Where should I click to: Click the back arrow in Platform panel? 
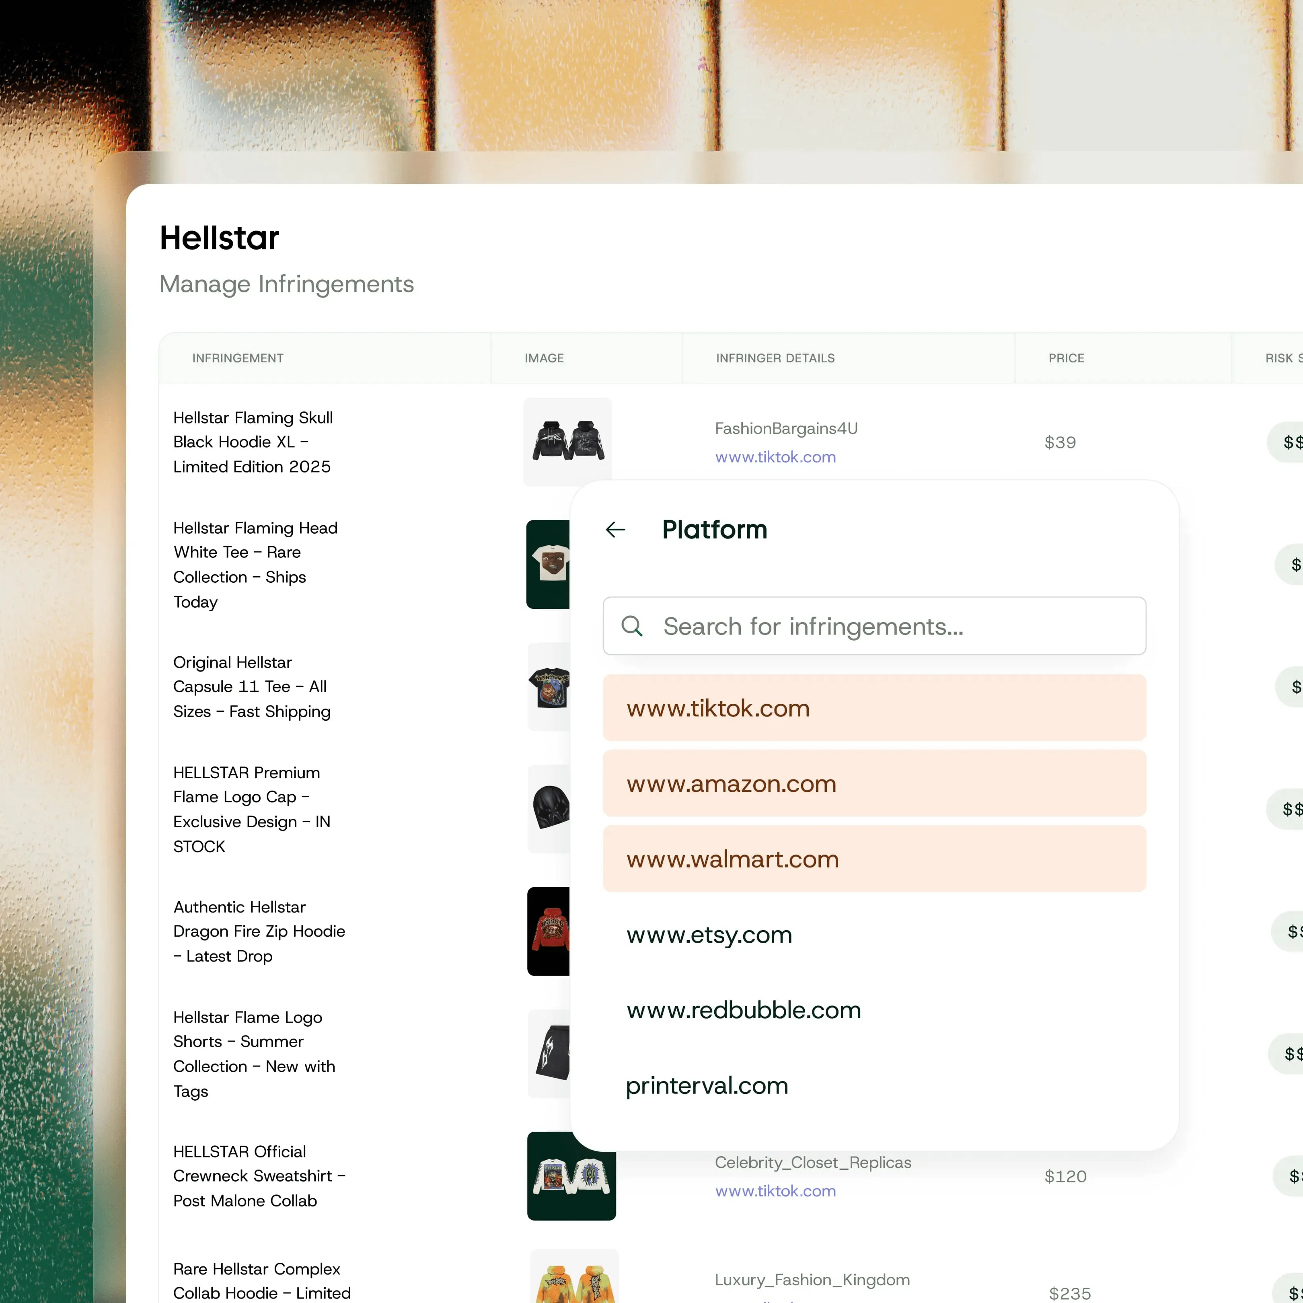(615, 529)
